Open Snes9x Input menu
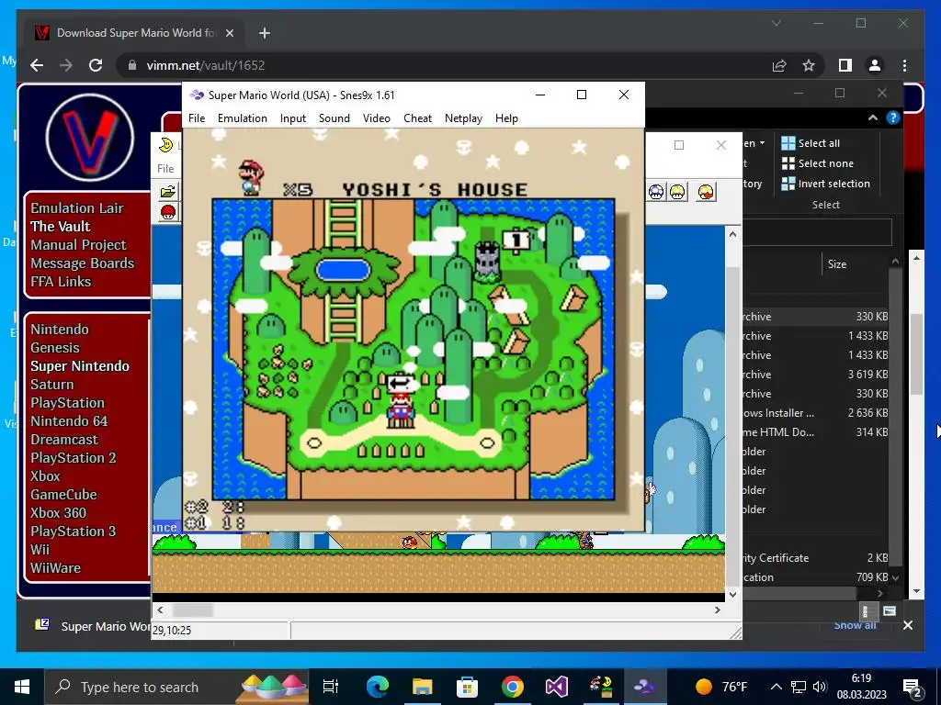Image resolution: width=941 pixels, height=705 pixels. pos(293,118)
